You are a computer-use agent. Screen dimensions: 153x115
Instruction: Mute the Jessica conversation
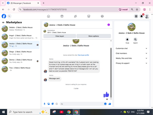127,39
